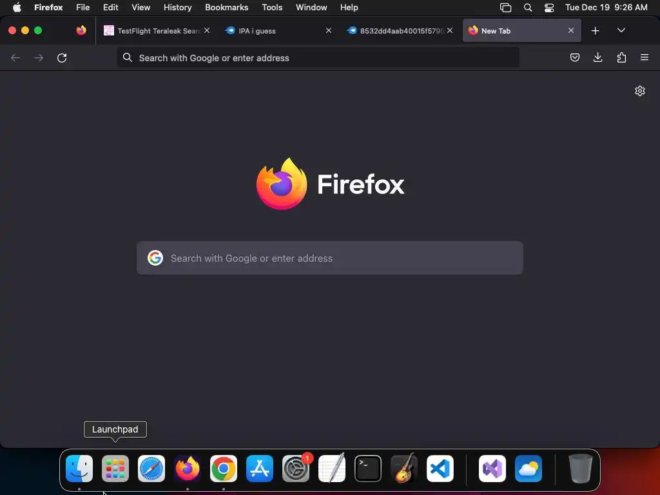Open the View menu
The height and width of the screenshot is (495, 660).
pyautogui.click(x=141, y=7)
